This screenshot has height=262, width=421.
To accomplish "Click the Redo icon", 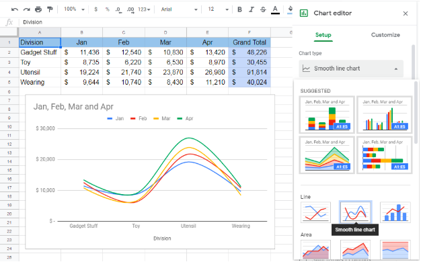I will pos(26,9).
